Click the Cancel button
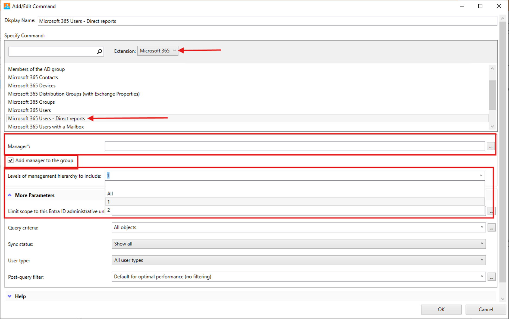The height and width of the screenshot is (319, 509). point(485,309)
